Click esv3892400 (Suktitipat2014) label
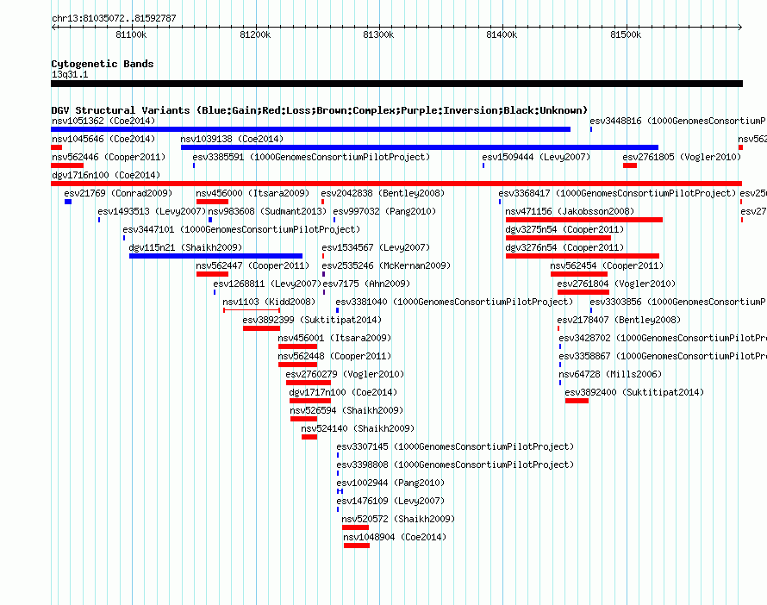767x605 pixels. point(634,392)
